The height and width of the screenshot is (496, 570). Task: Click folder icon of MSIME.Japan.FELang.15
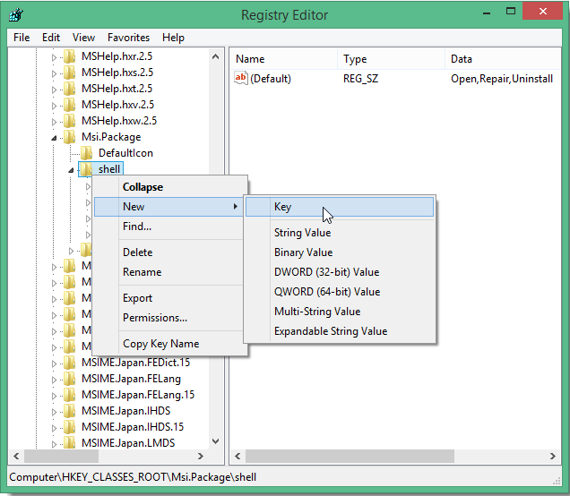pyautogui.click(x=69, y=395)
